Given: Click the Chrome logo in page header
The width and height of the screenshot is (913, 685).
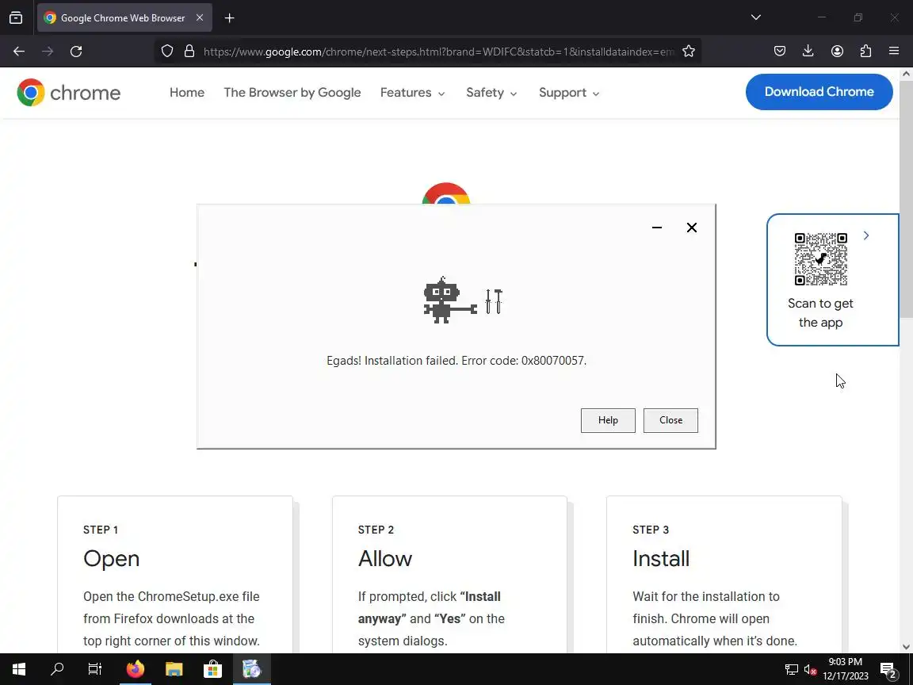Looking at the screenshot, I should (69, 93).
